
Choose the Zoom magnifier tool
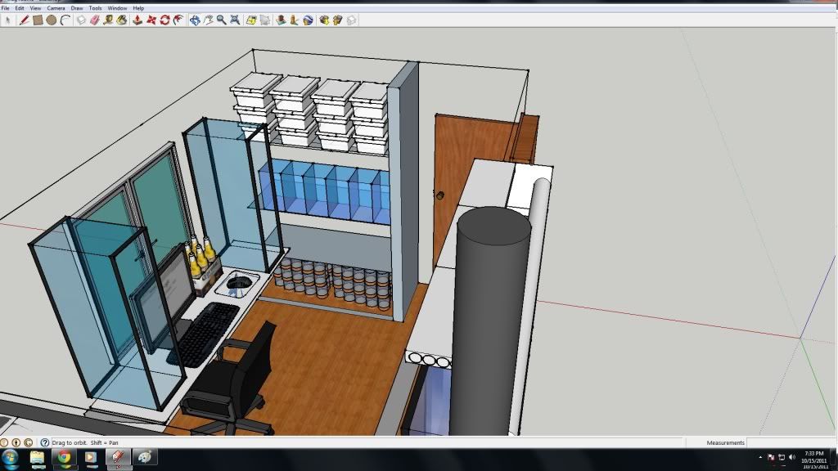tap(221, 20)
